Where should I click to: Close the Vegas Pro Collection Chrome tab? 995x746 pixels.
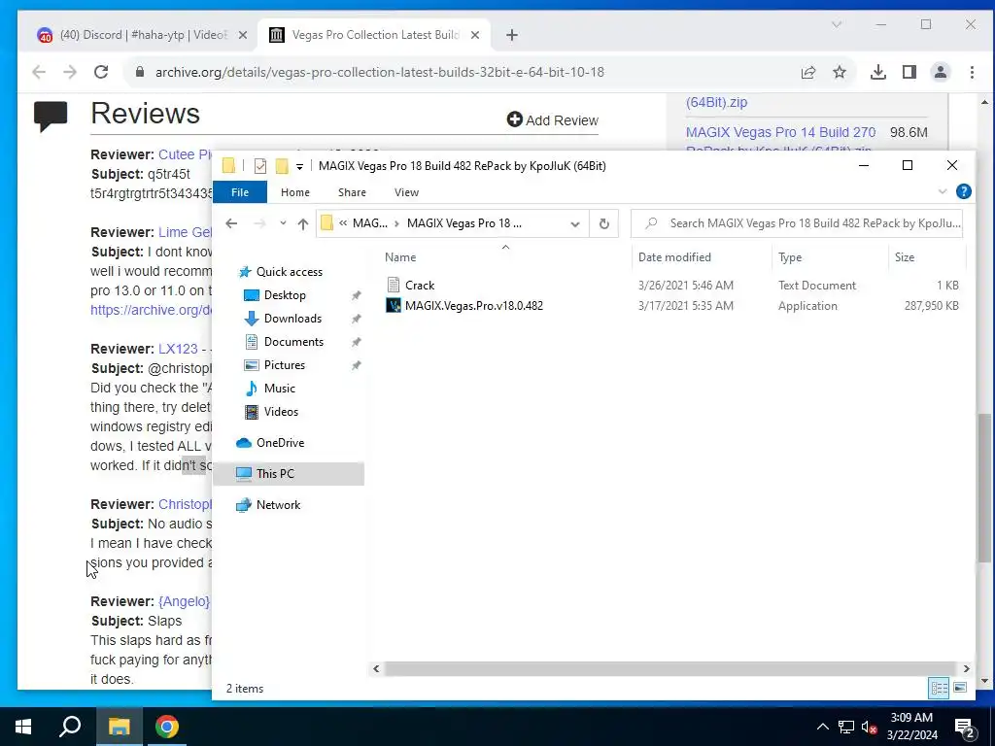tap(474, 35)
